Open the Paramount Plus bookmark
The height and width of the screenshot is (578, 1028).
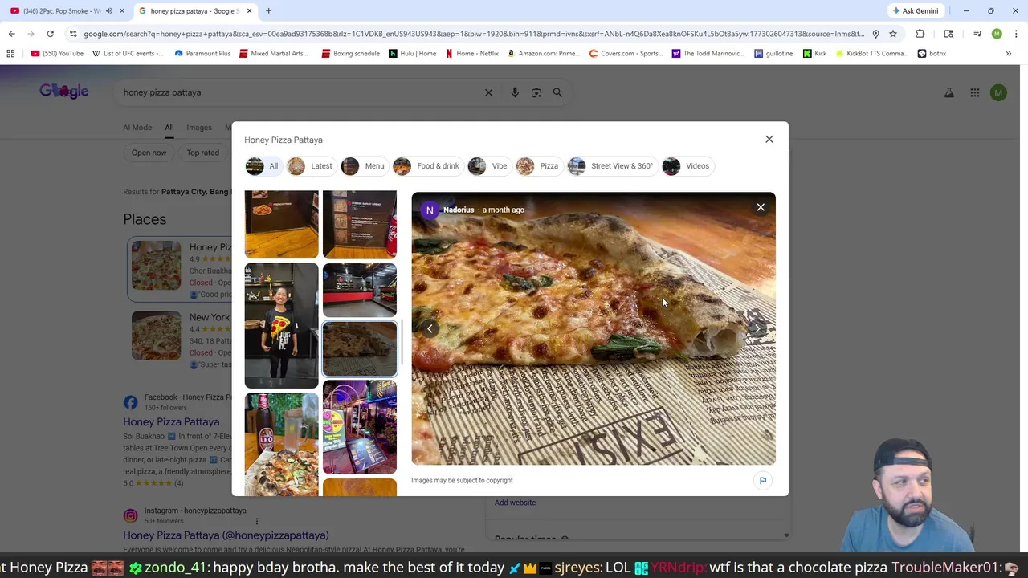click(x=202, y=54)
